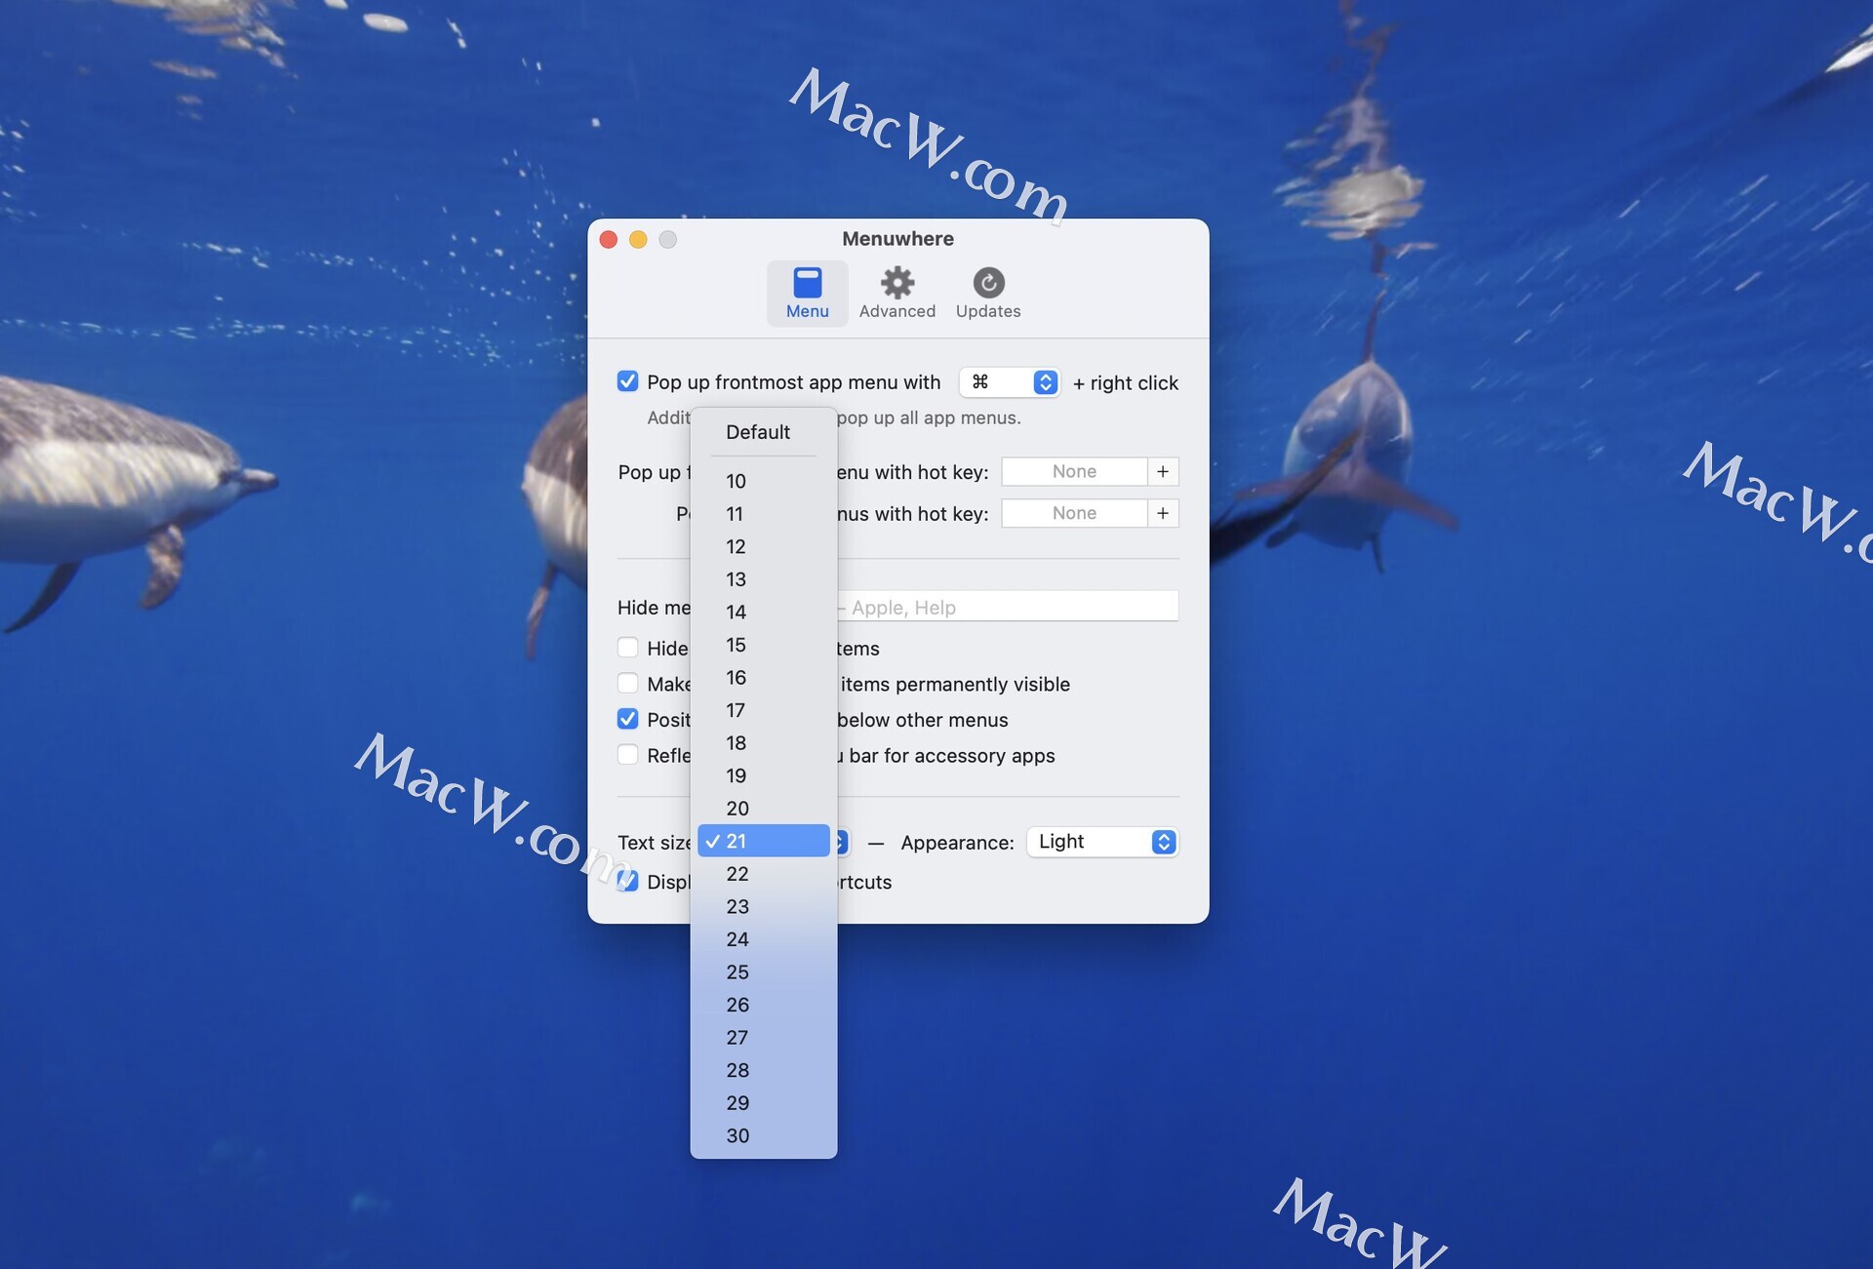Switch to the Menu tab icon
This screenshot has height=1269, width=1873.
(807, 293)
